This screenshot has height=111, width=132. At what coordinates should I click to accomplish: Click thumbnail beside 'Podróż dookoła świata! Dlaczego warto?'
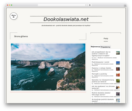[118, 94]
